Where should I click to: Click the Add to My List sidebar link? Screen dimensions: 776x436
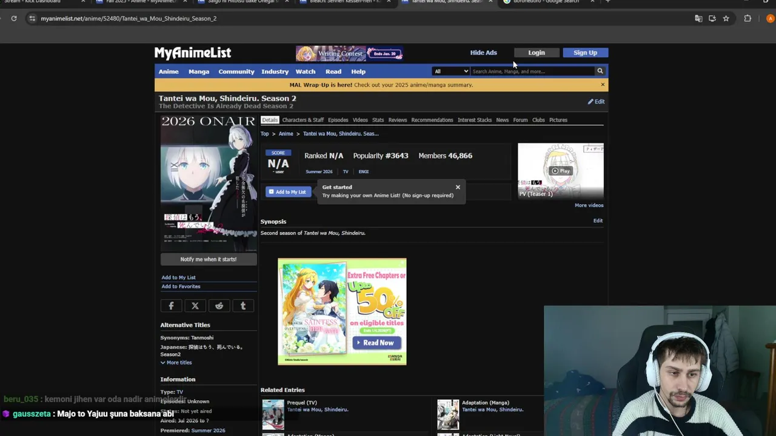click(178, 277)
